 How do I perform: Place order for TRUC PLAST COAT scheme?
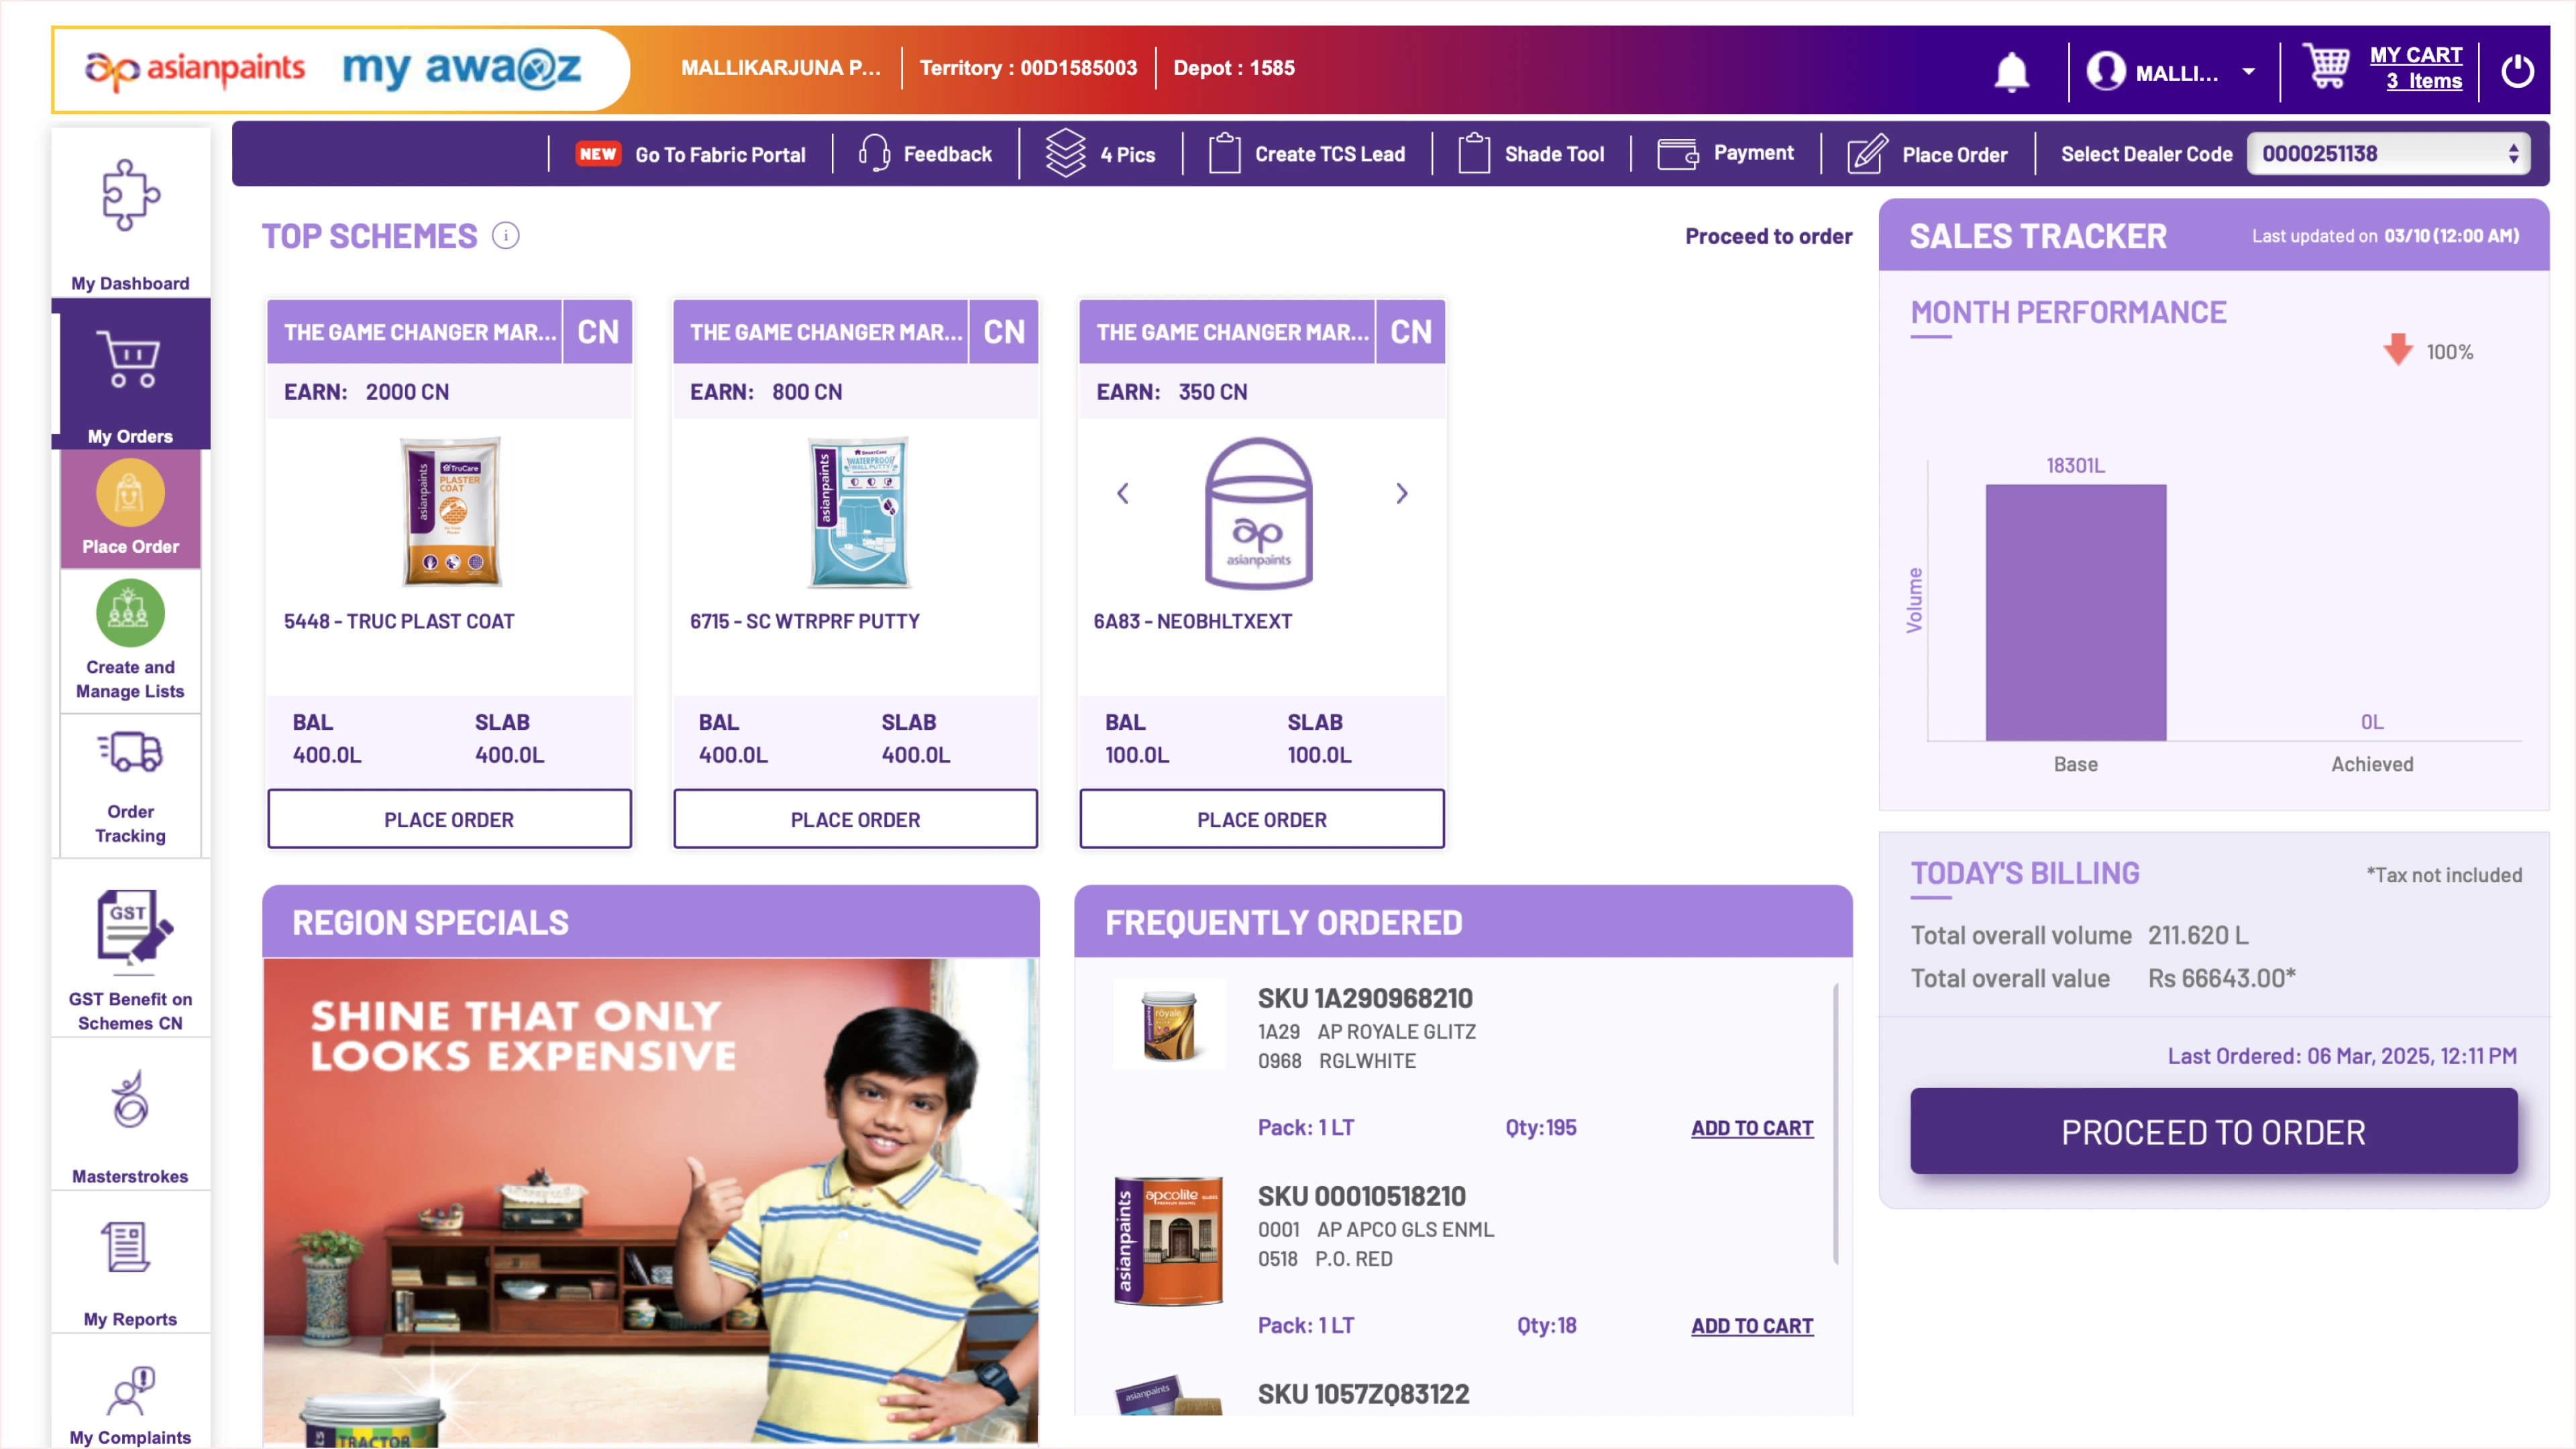tap(449, 819)
